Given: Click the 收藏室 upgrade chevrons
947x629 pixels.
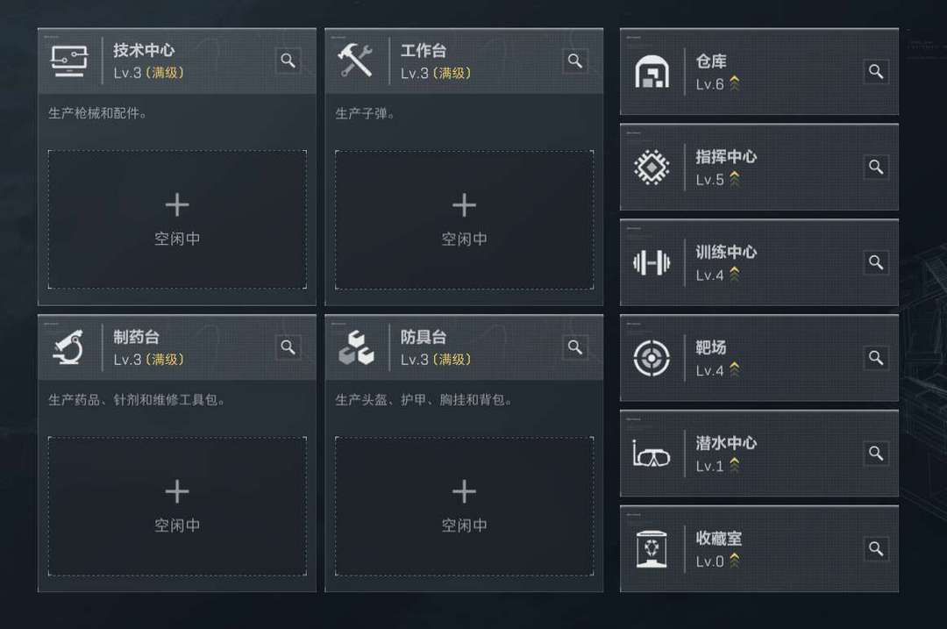Looking at the screenshot, I should 735,561.
